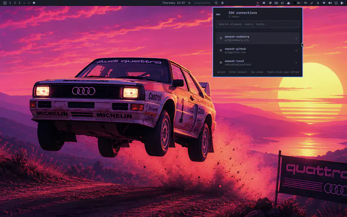Viewport: 347px width, 217px height.
Task: Switch to workspace 4
Action: [25, 3]
